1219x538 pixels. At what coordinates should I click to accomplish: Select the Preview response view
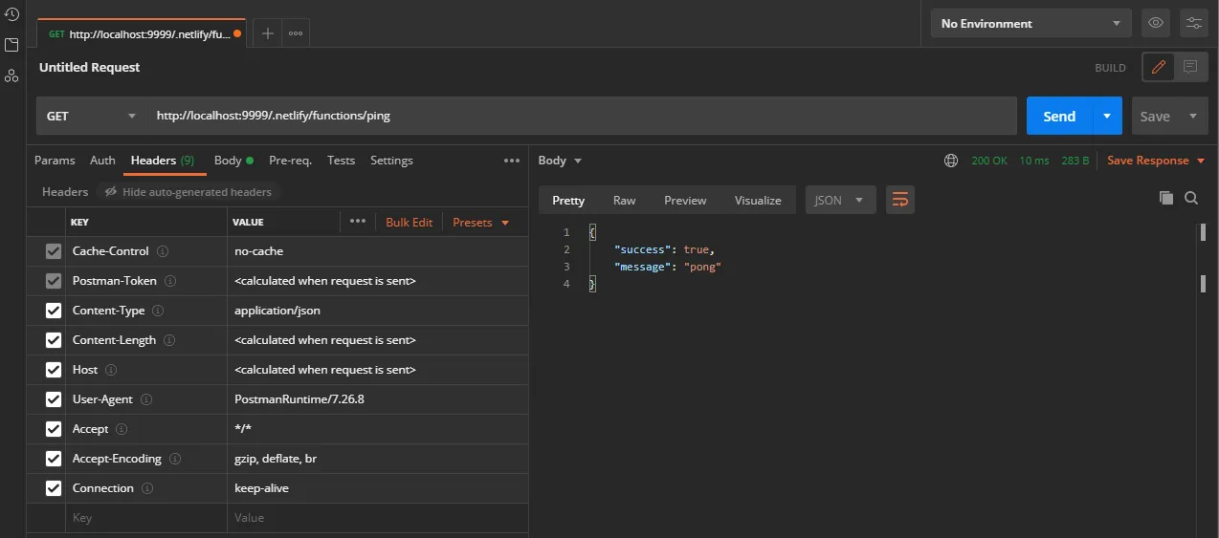[685, 200]
